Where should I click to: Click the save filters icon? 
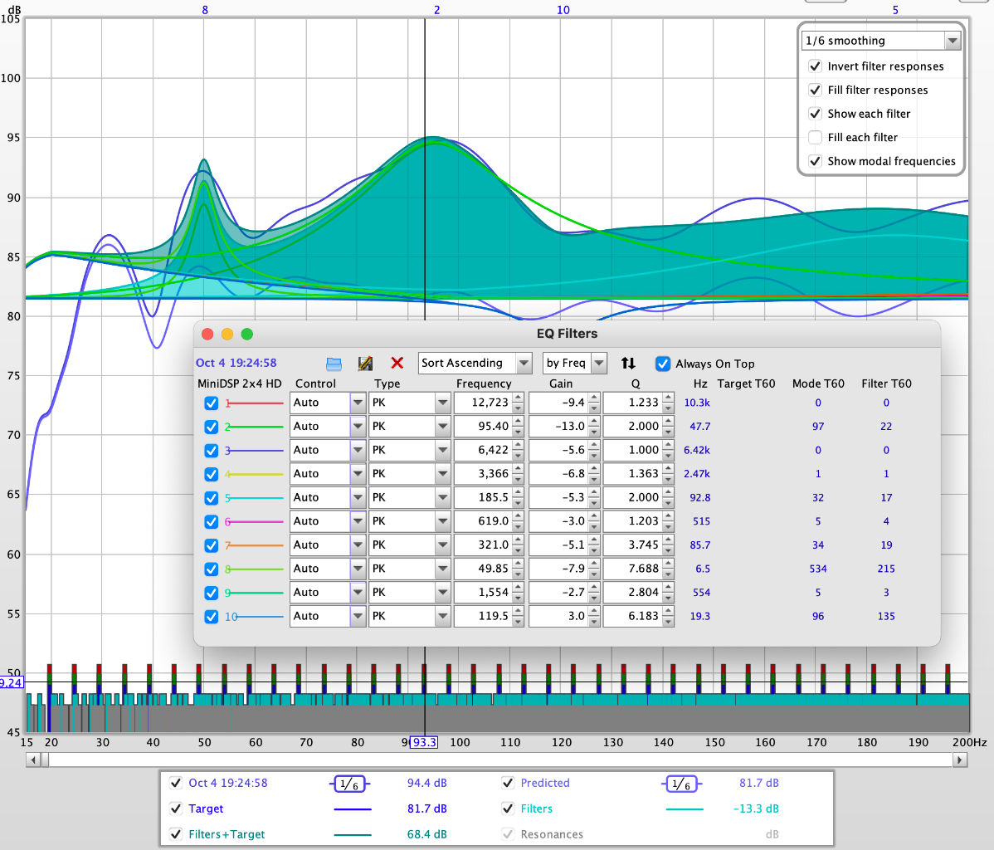[365, 364]
